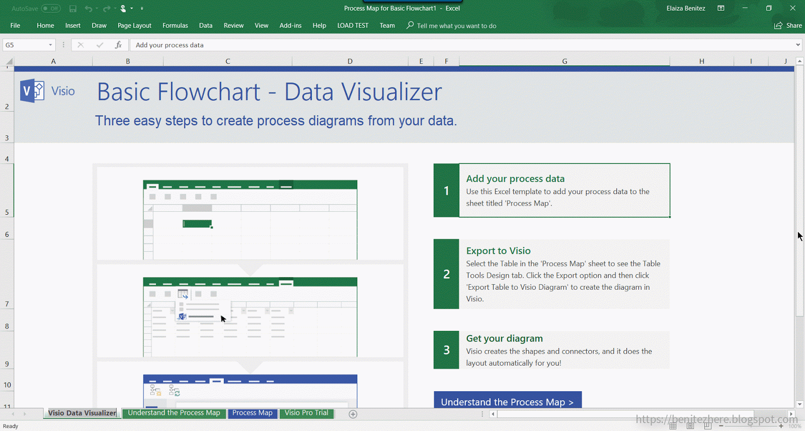Click the Cancel (X) formula bar icon
This screenshot has width=805, height=431.
pos(80,45)
